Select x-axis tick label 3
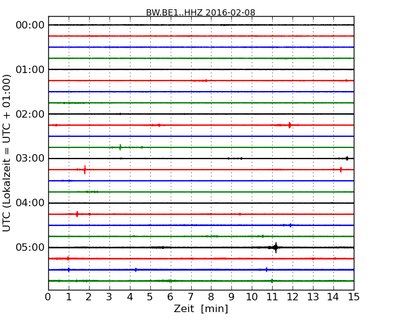This screenshot has width=402, height=322. pyautogui.click(x=109, y=297)
